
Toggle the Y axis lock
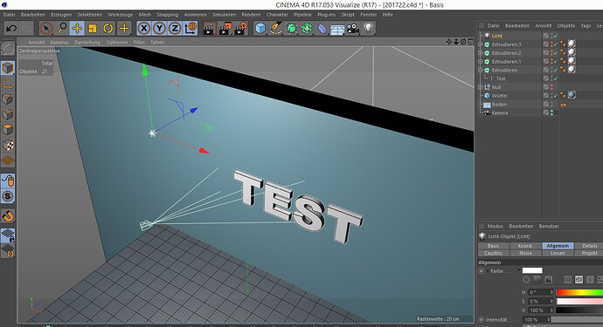[159, 29]
